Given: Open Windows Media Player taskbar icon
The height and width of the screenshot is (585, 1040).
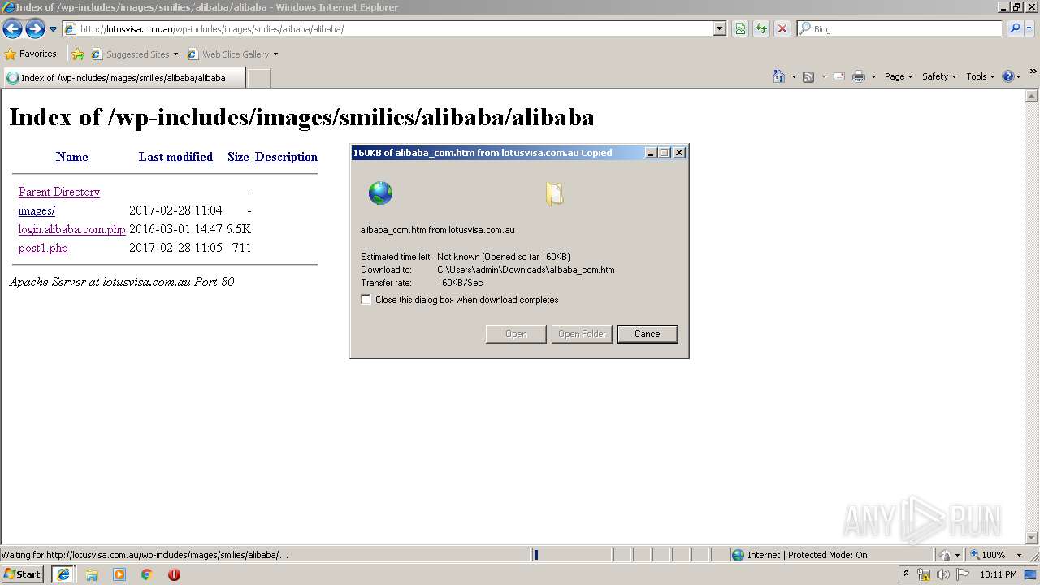Looking at the screenshot, I should coord(119,574).
